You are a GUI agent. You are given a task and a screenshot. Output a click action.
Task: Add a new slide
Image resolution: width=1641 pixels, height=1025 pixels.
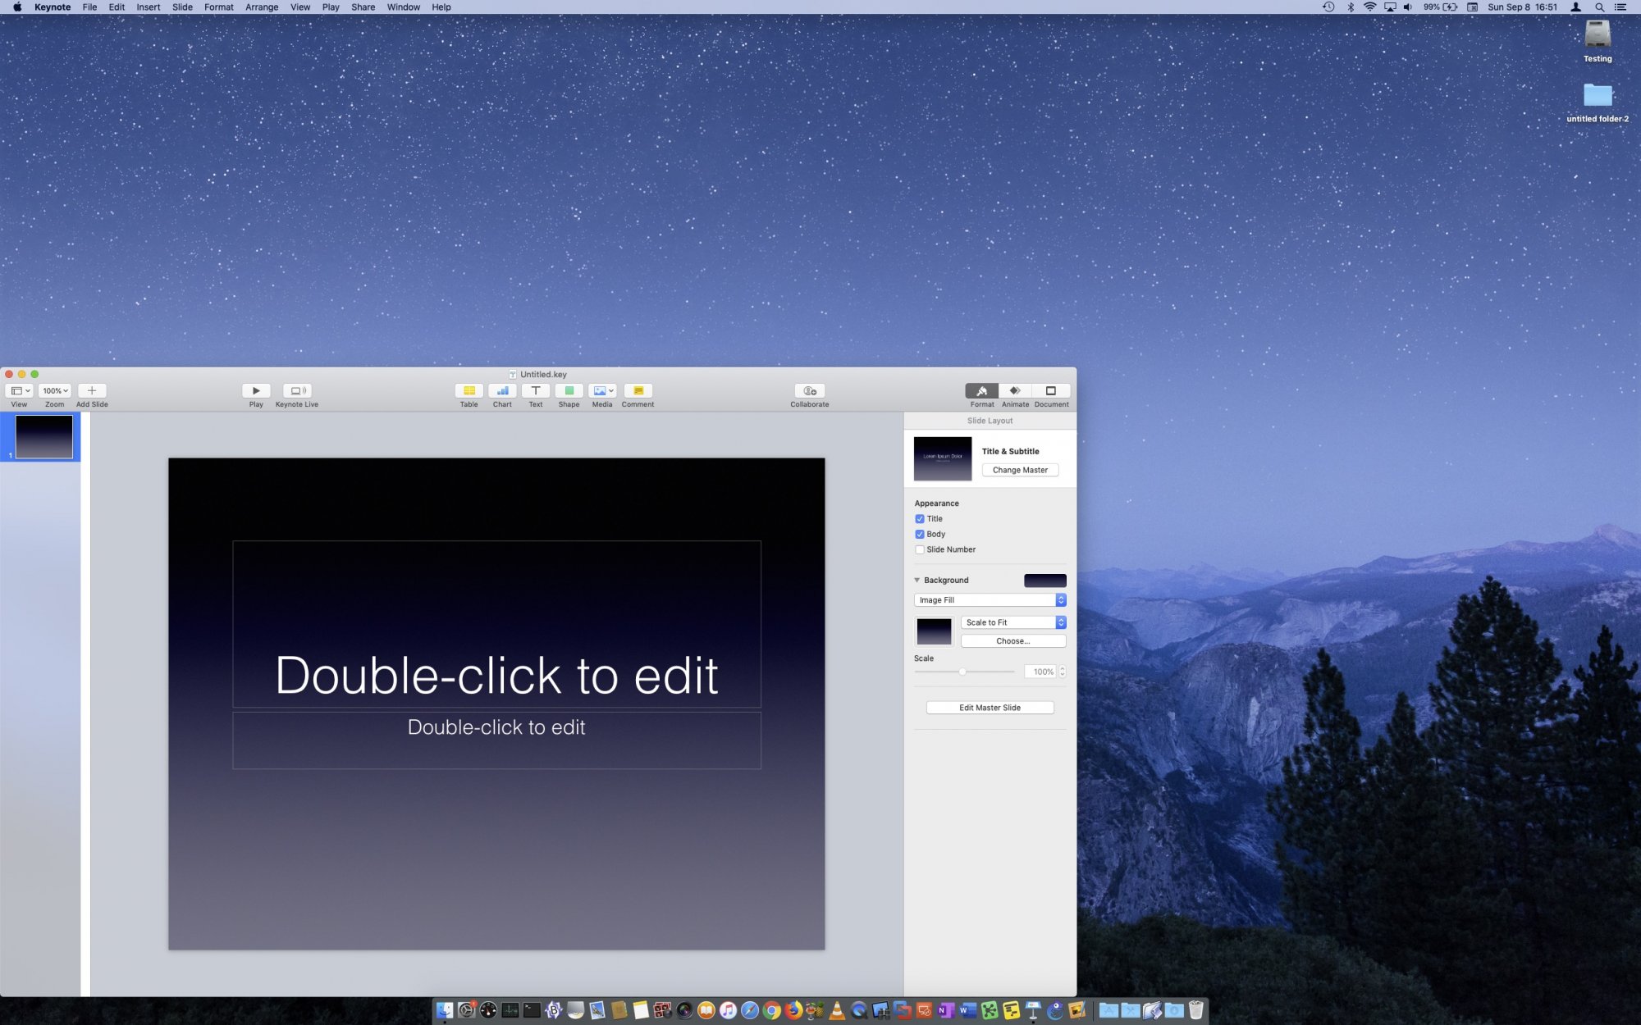(x=92, y=391)
